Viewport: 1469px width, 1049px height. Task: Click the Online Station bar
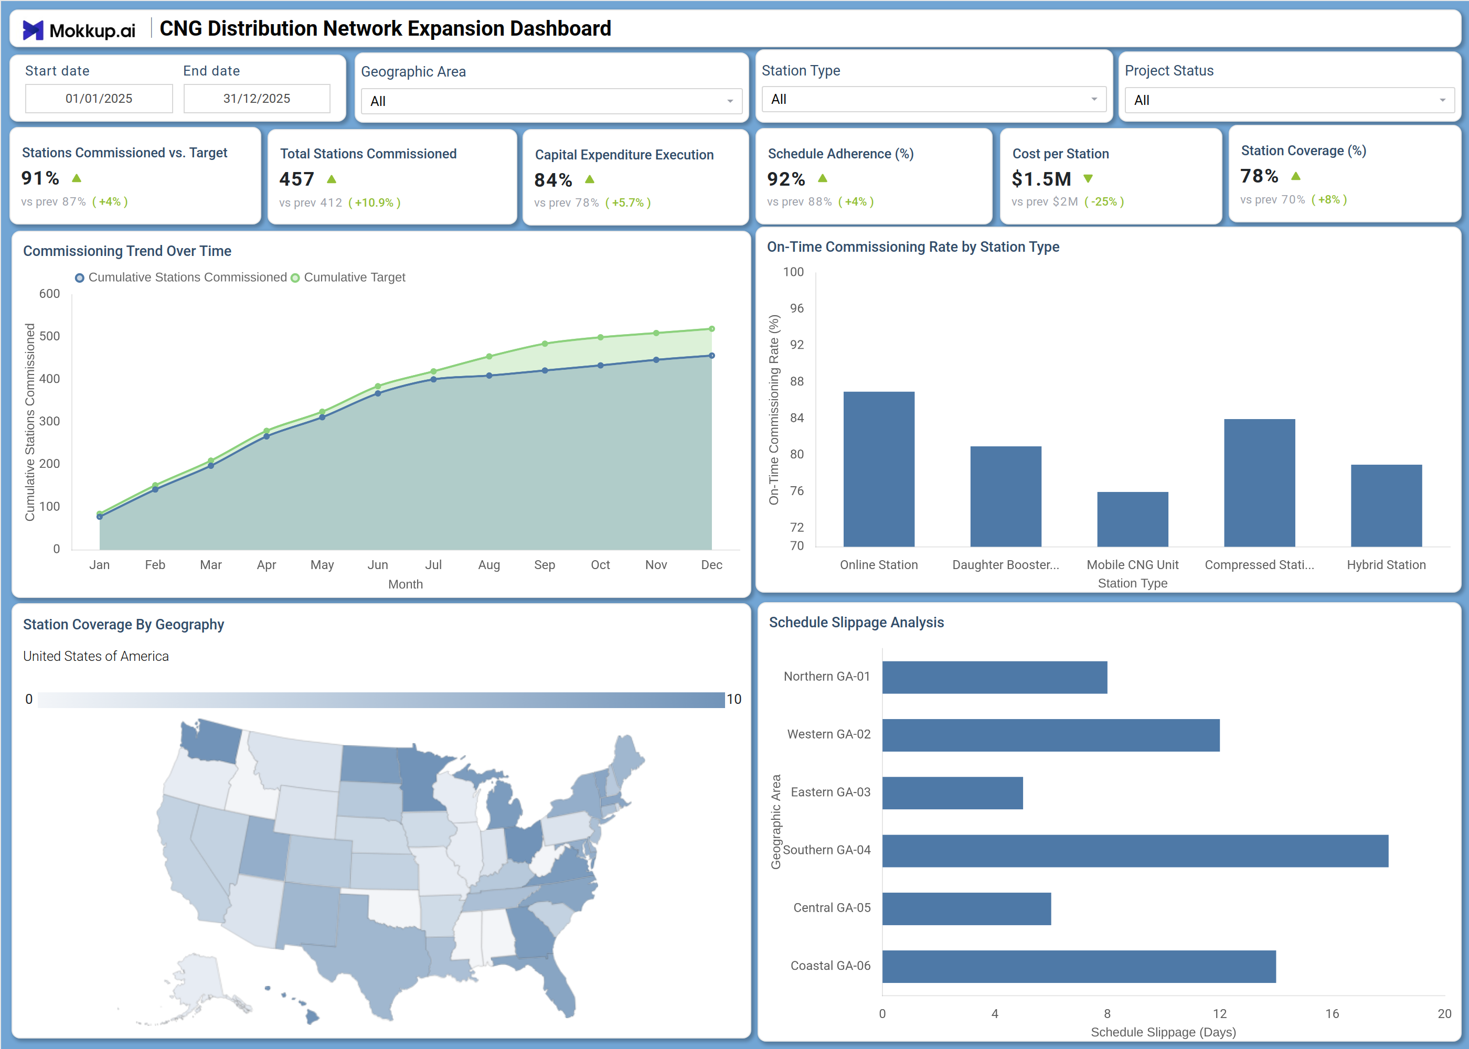click(879, 469)
